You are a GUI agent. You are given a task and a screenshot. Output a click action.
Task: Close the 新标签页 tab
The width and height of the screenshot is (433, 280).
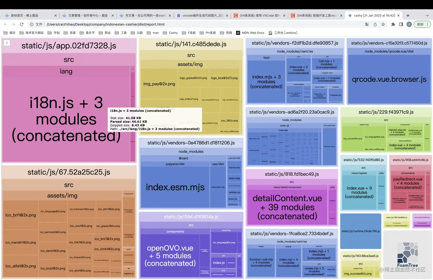56,15
